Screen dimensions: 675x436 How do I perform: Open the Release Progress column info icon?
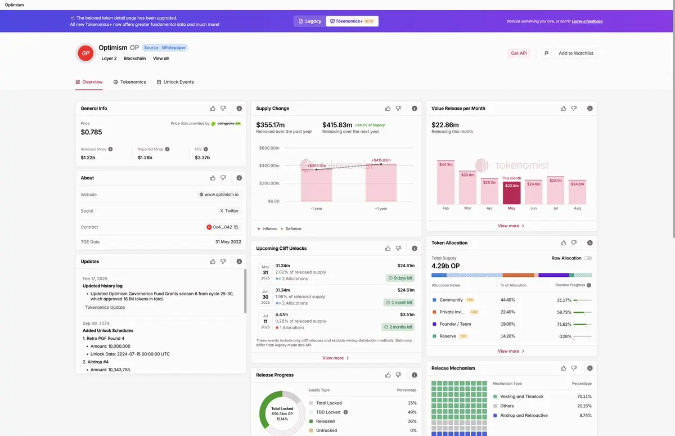pos(589,285)
